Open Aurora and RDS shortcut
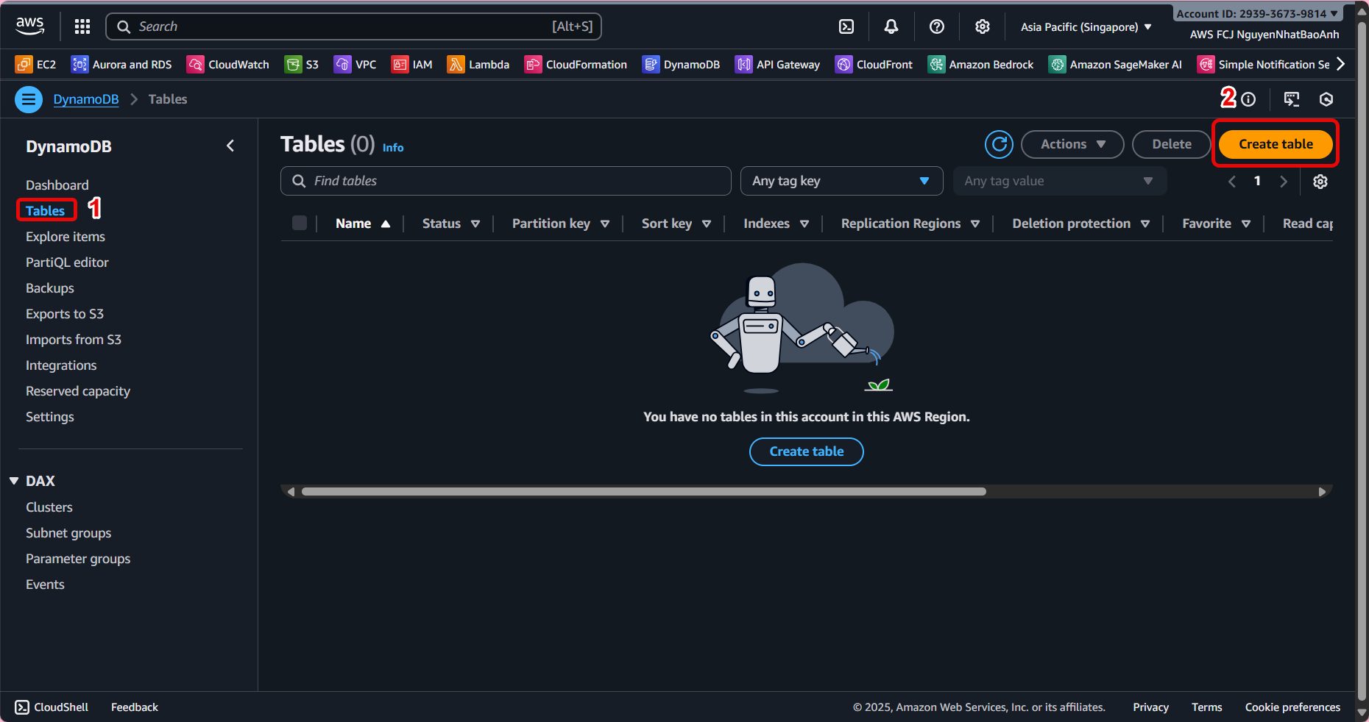This screenshot has width=1369, height=722. tap(121, 65)
